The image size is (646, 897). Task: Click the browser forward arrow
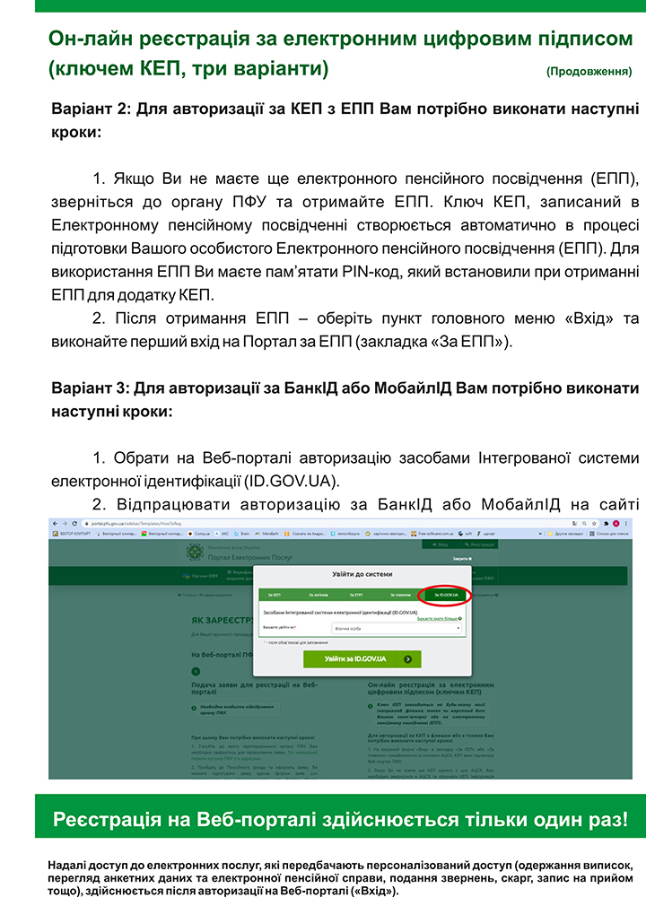65,524
